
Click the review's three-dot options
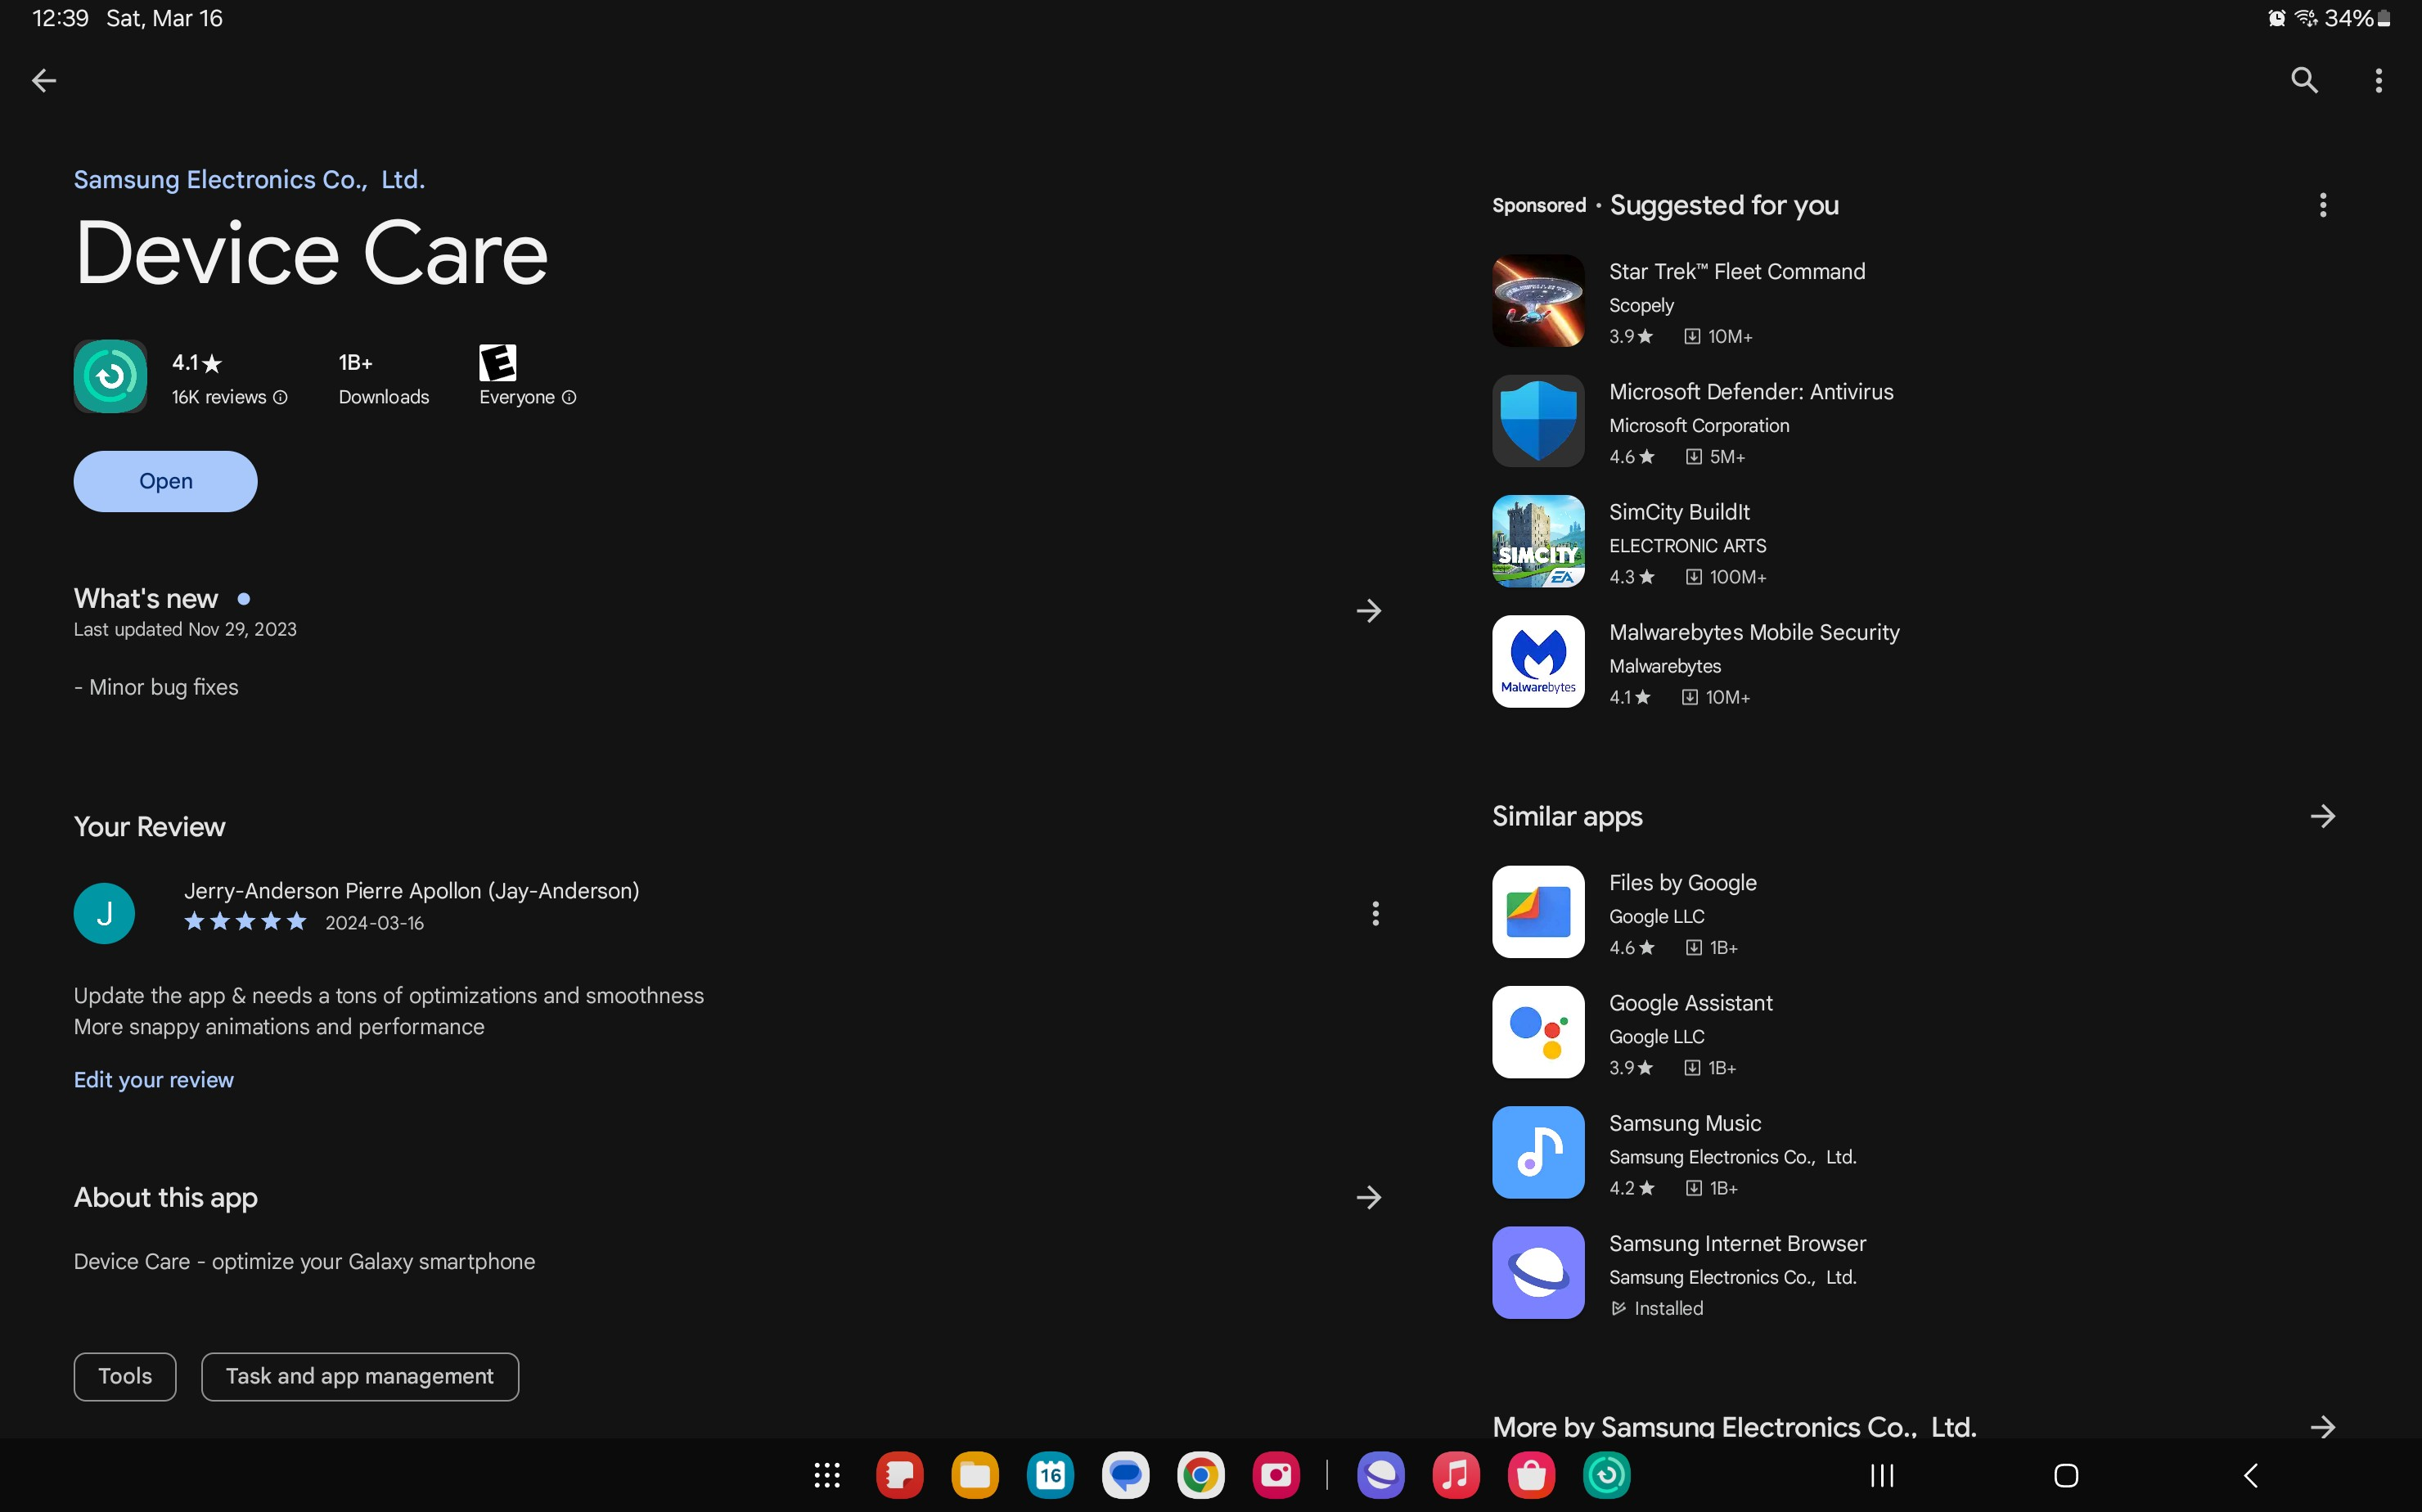tap(1375, 913)
